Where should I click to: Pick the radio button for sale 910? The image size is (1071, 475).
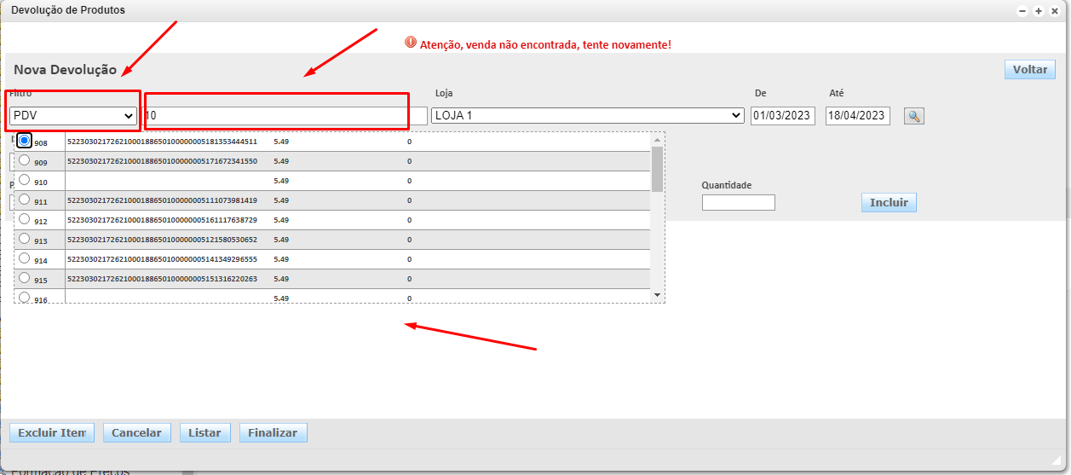coord(25,180)
